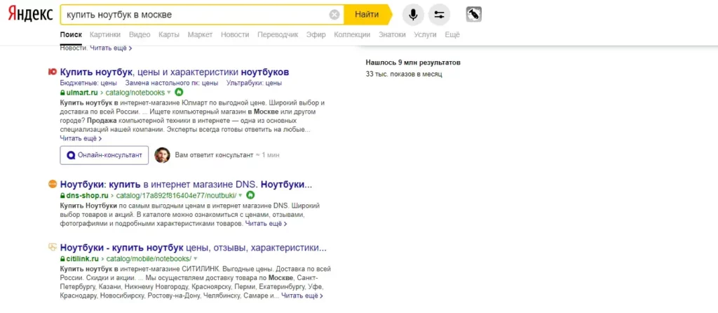The width and height of the screenshot is (718, 313).
Task: Clear the search query with X icon
Action: 334,15
